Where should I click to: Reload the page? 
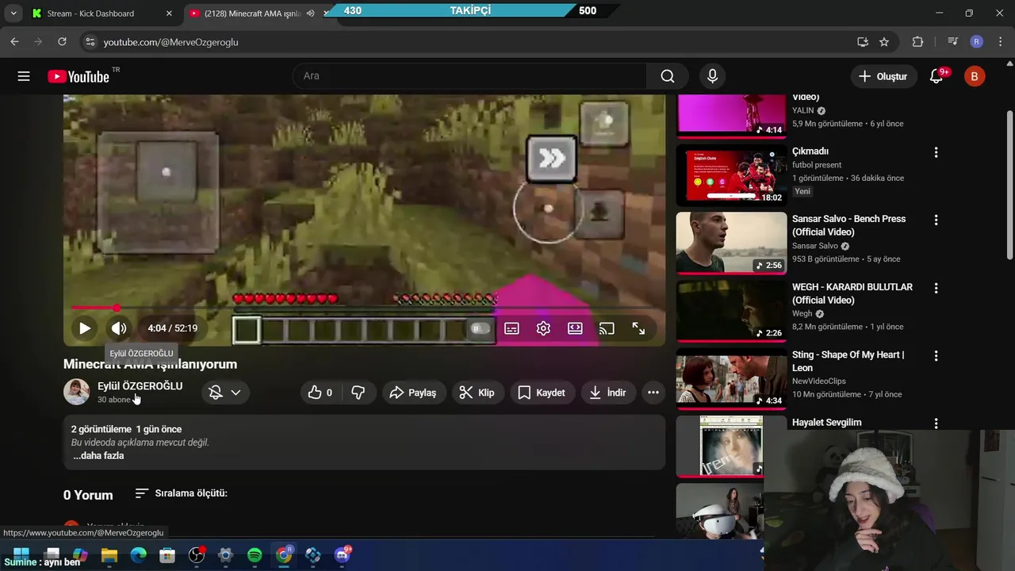pyautogui.click(x=62, y=42)
